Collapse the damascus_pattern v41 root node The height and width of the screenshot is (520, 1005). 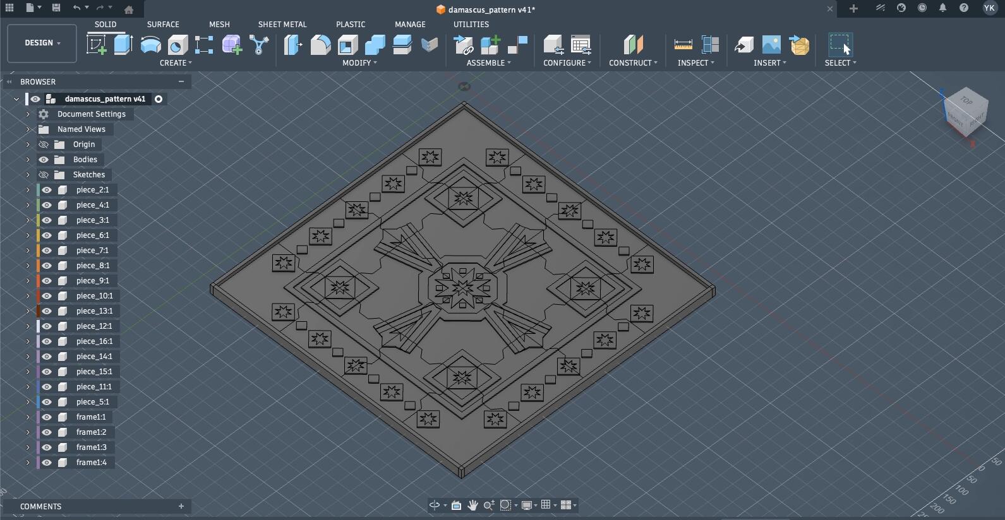[x=16, y=99]
